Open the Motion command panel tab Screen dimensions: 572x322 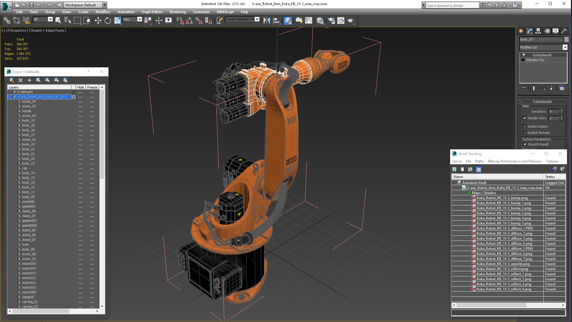coord(547,31)
